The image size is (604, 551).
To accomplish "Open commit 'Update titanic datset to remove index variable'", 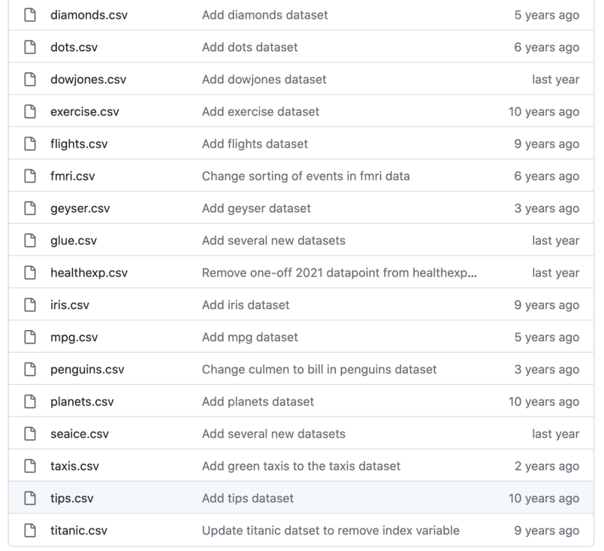I will click(x=331, y=530).
